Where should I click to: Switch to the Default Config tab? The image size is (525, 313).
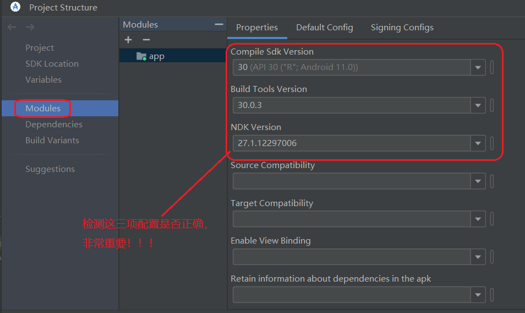[x=324, y=28]
